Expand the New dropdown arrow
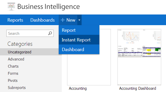The height and width of the screenshot is (92, 166). [x=79, y=20]
